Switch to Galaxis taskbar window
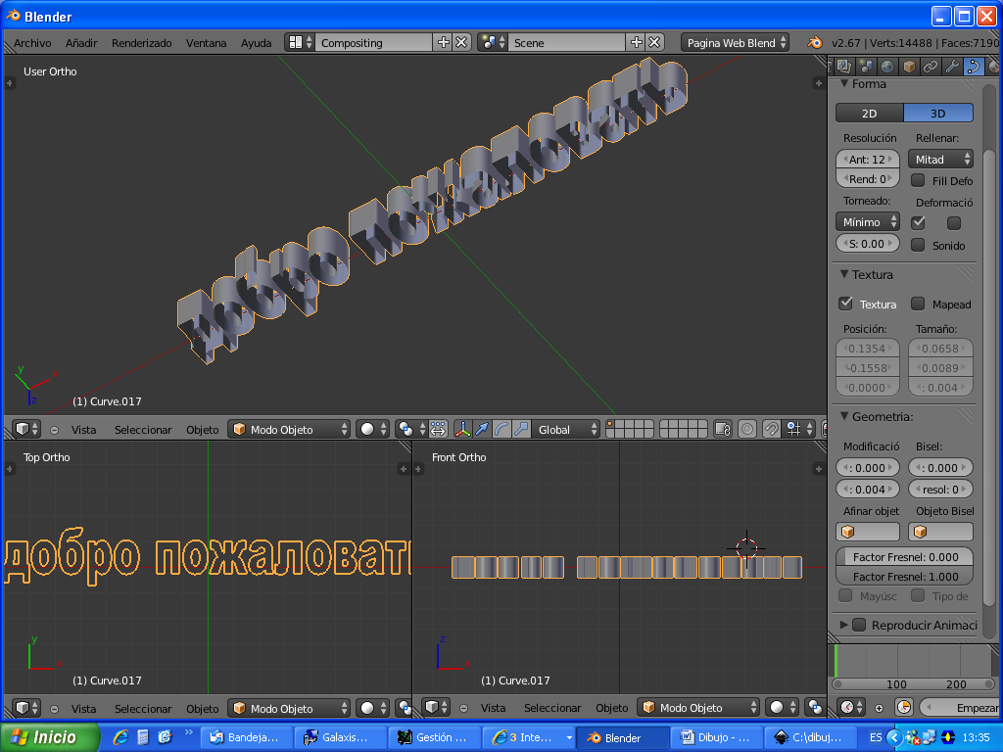Screen dimensions: 1003x752 (342, 737)
